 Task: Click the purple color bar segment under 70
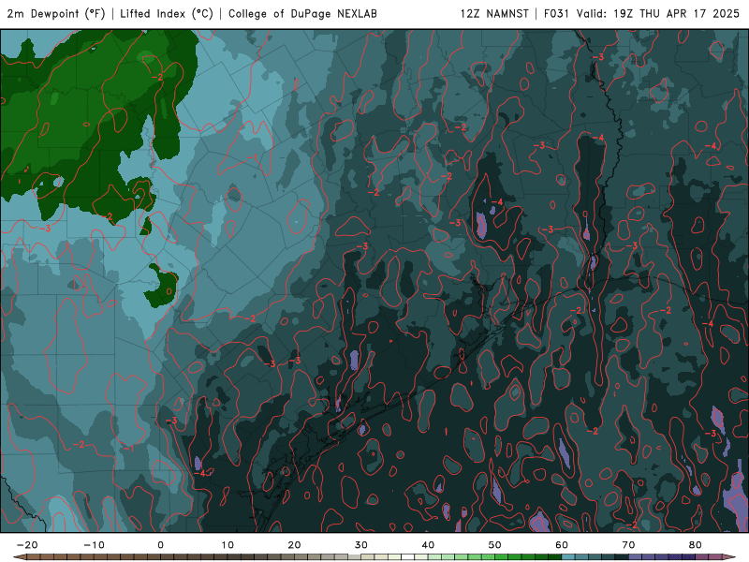[636, 557]
